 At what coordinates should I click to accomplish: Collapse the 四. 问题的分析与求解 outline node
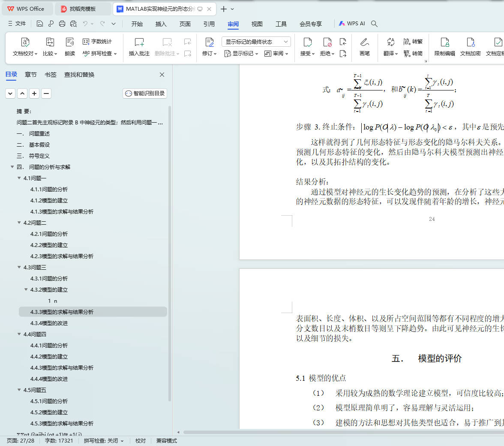coord(12,166)
